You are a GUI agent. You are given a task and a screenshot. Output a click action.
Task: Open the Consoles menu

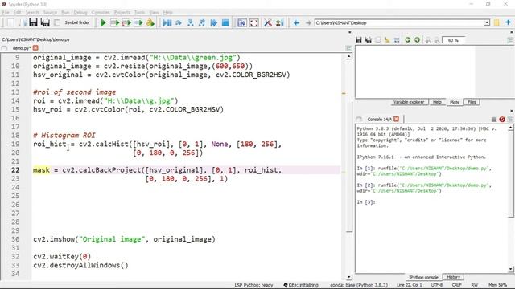pyautogui.click(x=101, y=12)
